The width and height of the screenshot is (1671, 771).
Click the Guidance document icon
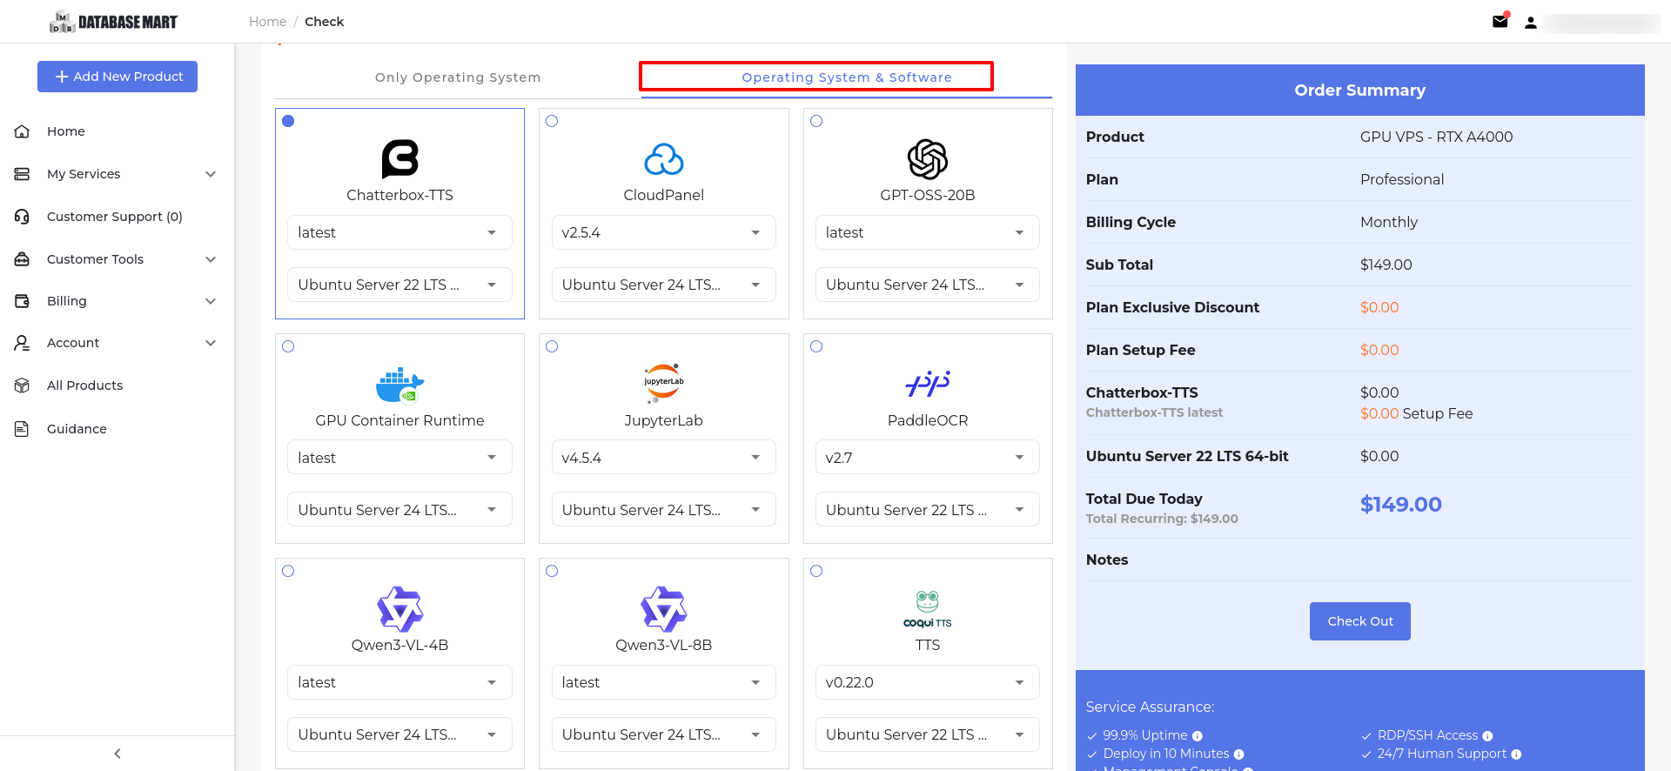coord(23,429)
